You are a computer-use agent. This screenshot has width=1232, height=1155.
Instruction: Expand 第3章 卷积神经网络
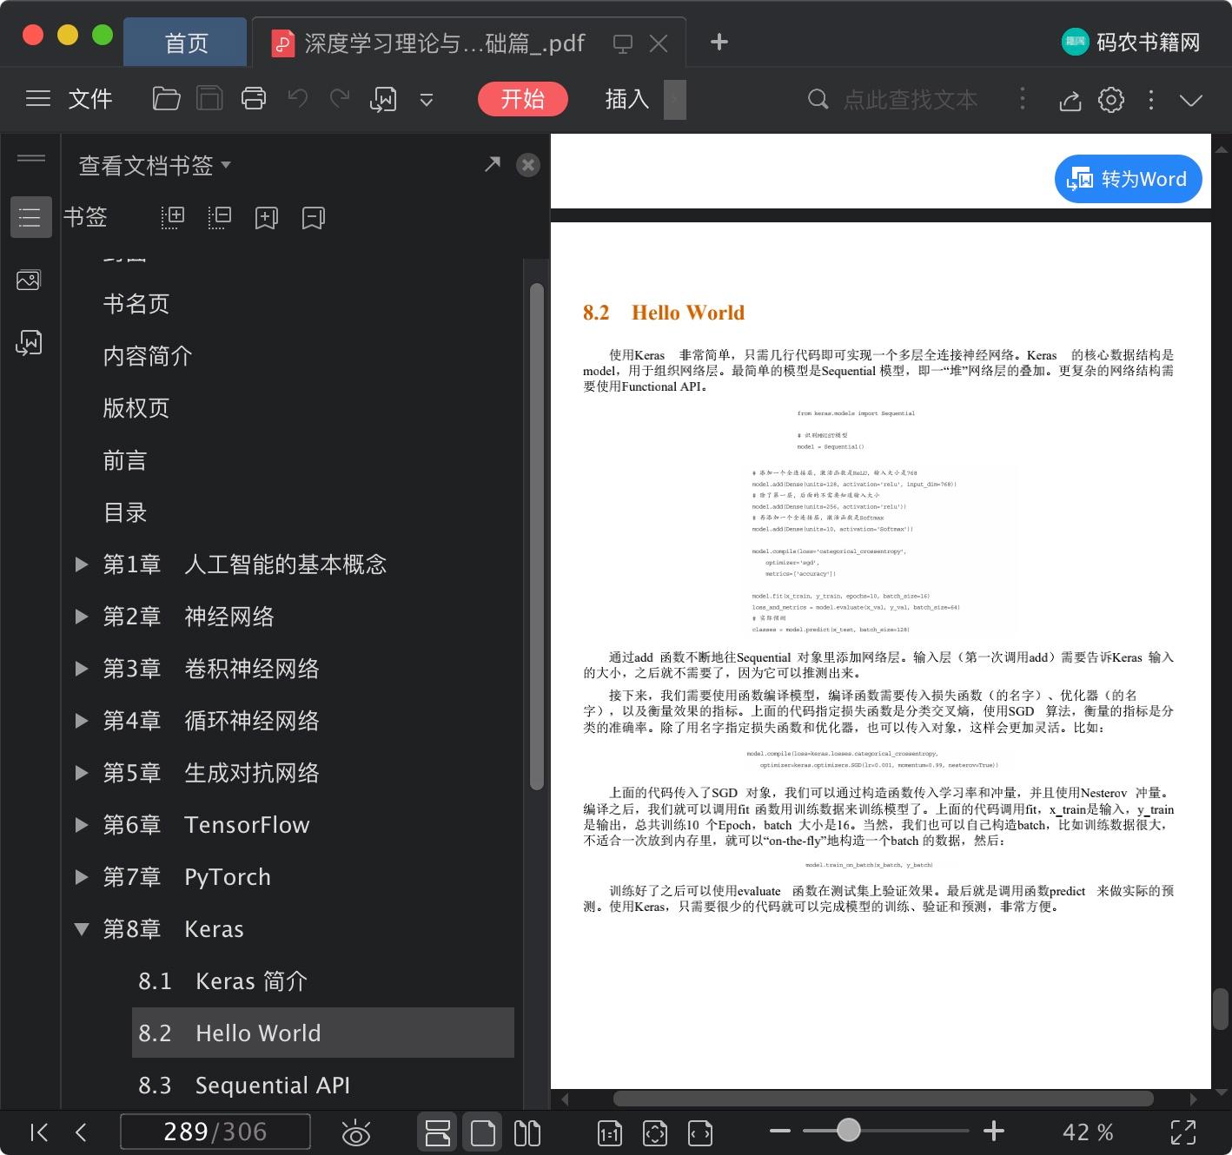82,669
